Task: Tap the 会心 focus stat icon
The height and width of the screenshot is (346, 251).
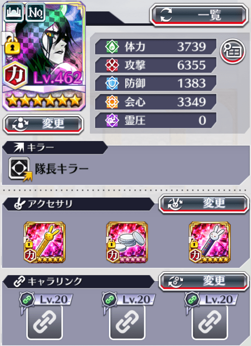Action: [x=112, y=102]
